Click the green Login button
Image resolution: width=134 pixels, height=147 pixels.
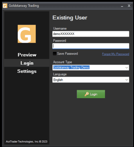pyautogui.click(x=91, y=94)
